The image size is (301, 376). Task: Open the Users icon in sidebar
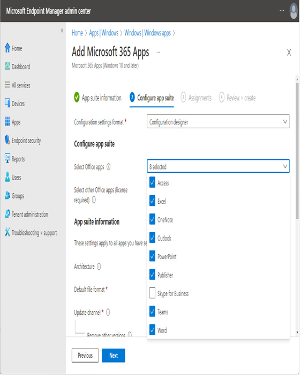[x=7, y=177]
